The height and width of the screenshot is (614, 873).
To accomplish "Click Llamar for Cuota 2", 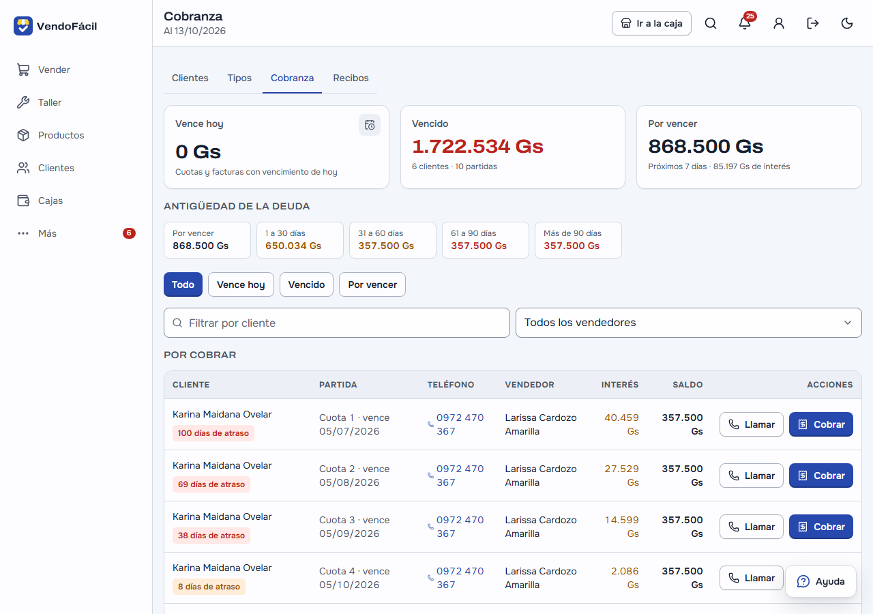I will [x=752, y=476].
